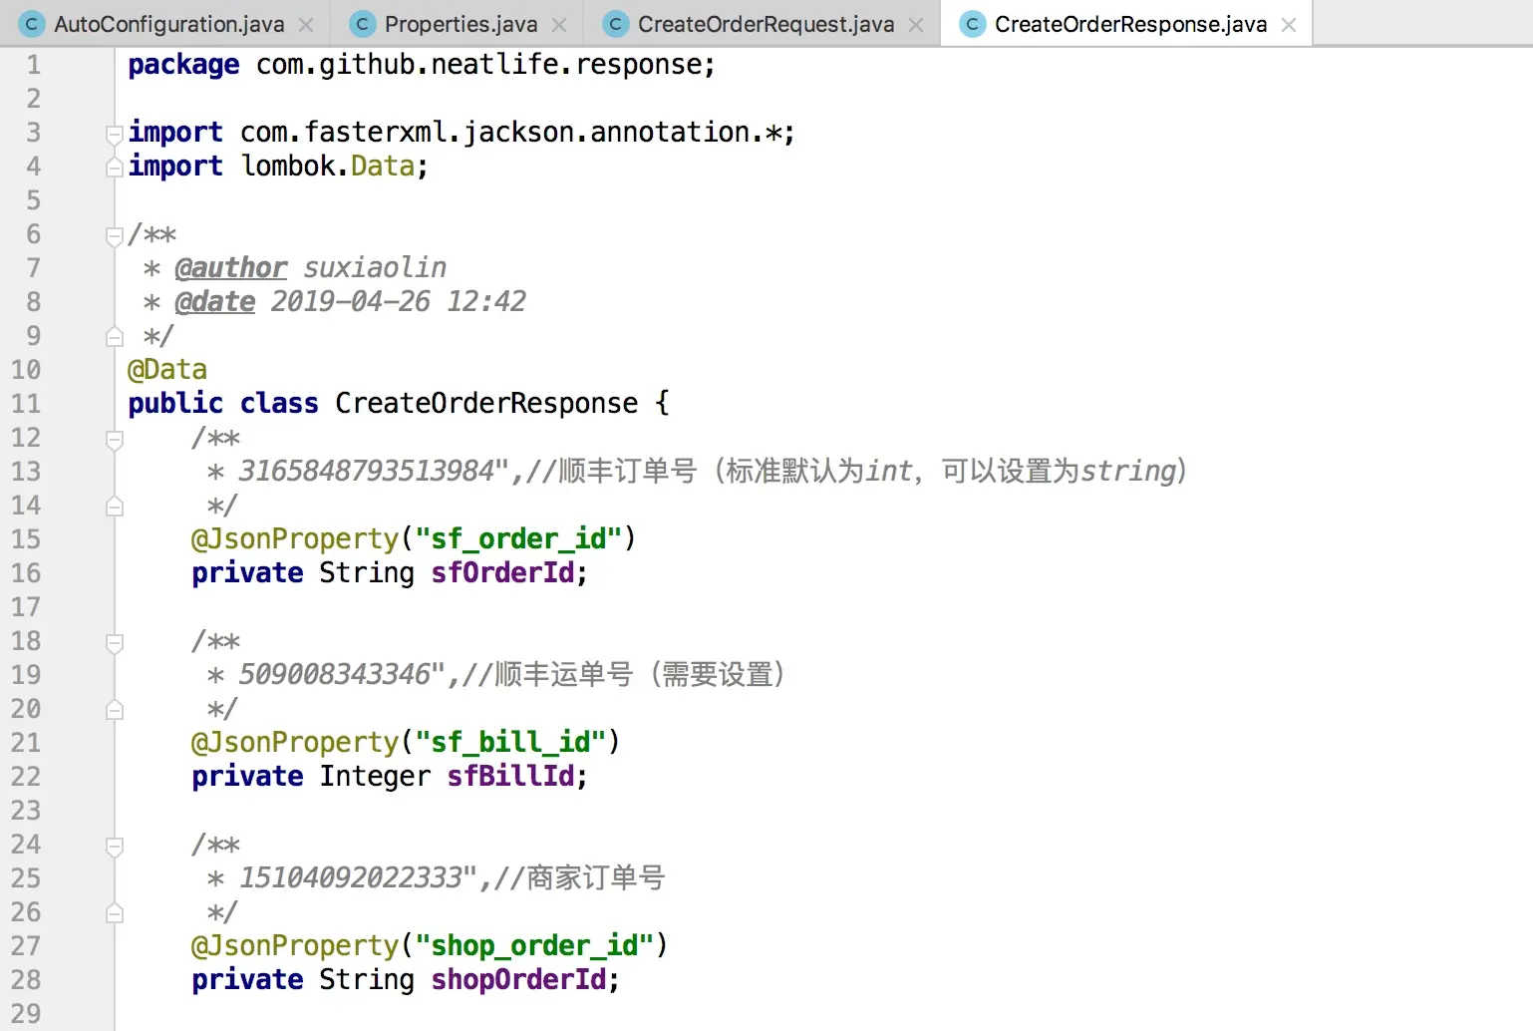
Task: Click the @Data annotation
Action: click(167, 370)
